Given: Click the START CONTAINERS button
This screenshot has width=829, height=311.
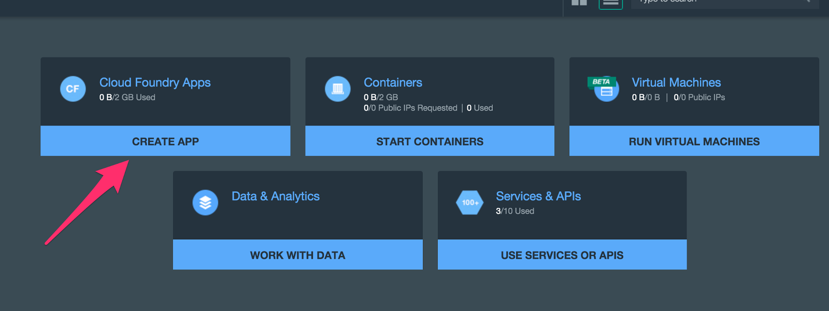Looking at the screenshot, I should [430, 141].
